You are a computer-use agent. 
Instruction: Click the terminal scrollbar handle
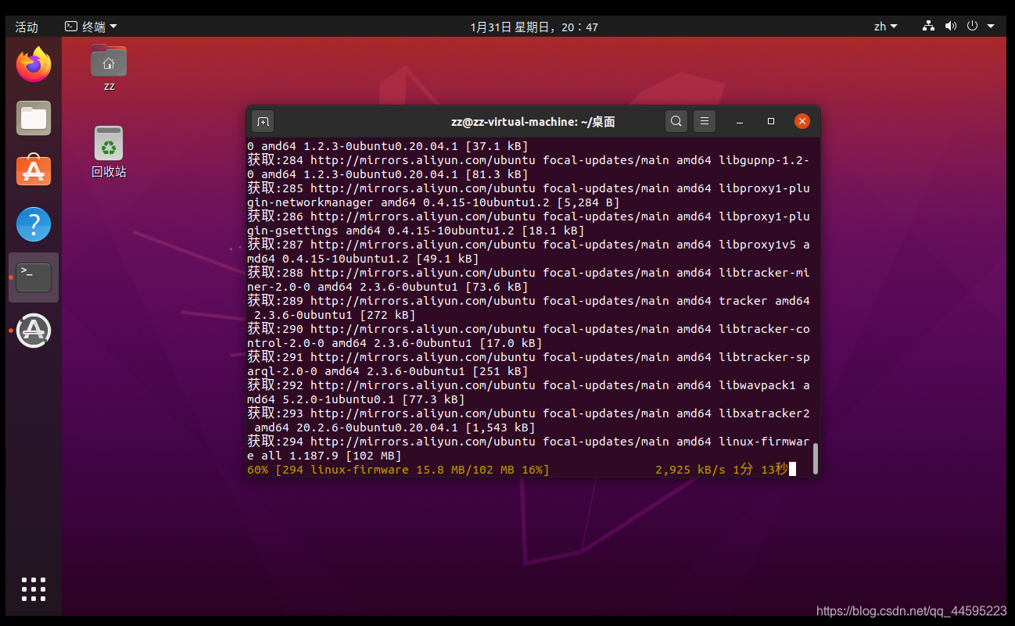click(x=816, y=459)
